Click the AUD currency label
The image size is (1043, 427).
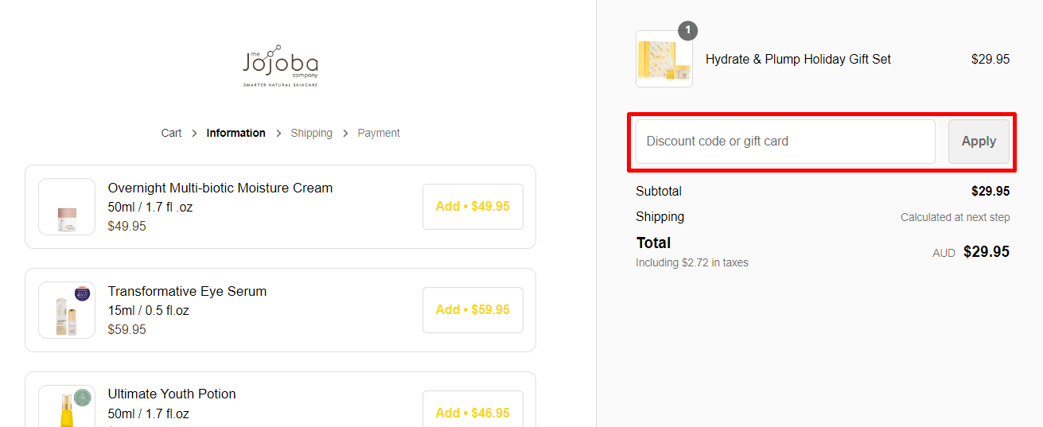click(944, 254)
